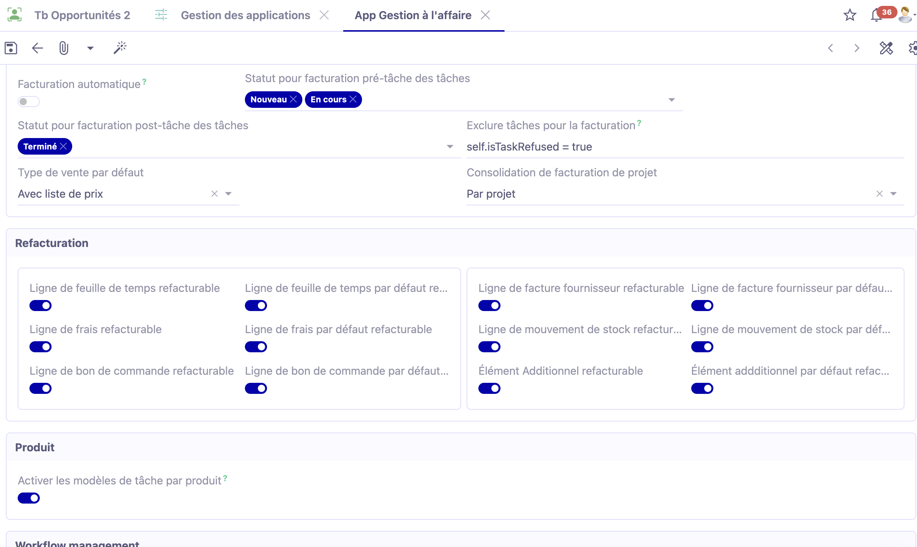Open attachments via the paperclip icon
The image size is (917, 547).
(x=63, y=48)
